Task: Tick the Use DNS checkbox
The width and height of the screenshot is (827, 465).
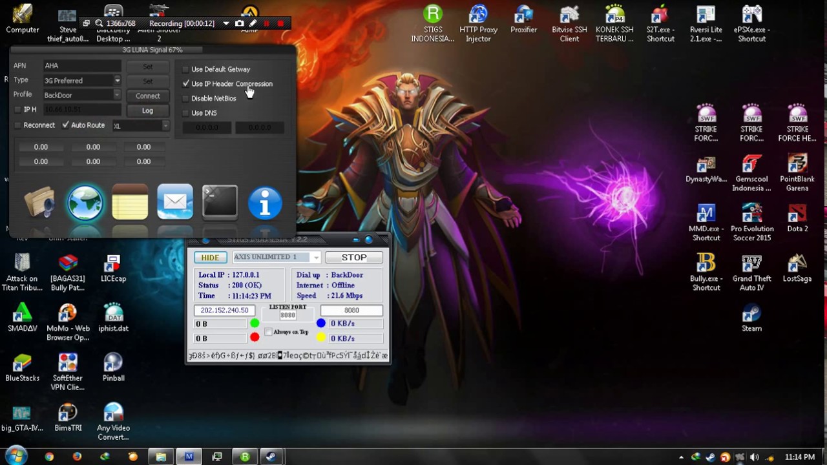Action: (x=186, y=113)
